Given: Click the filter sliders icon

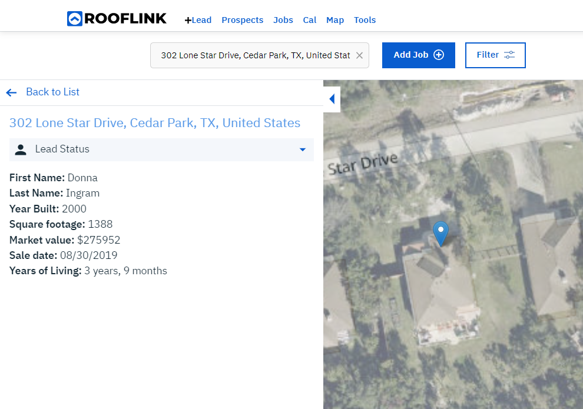Looking at the screenshot, I should point(509,55).
